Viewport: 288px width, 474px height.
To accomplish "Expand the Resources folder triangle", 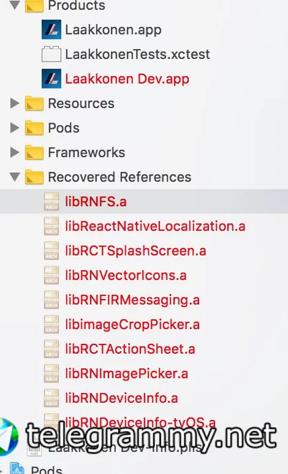I will 14,103.
